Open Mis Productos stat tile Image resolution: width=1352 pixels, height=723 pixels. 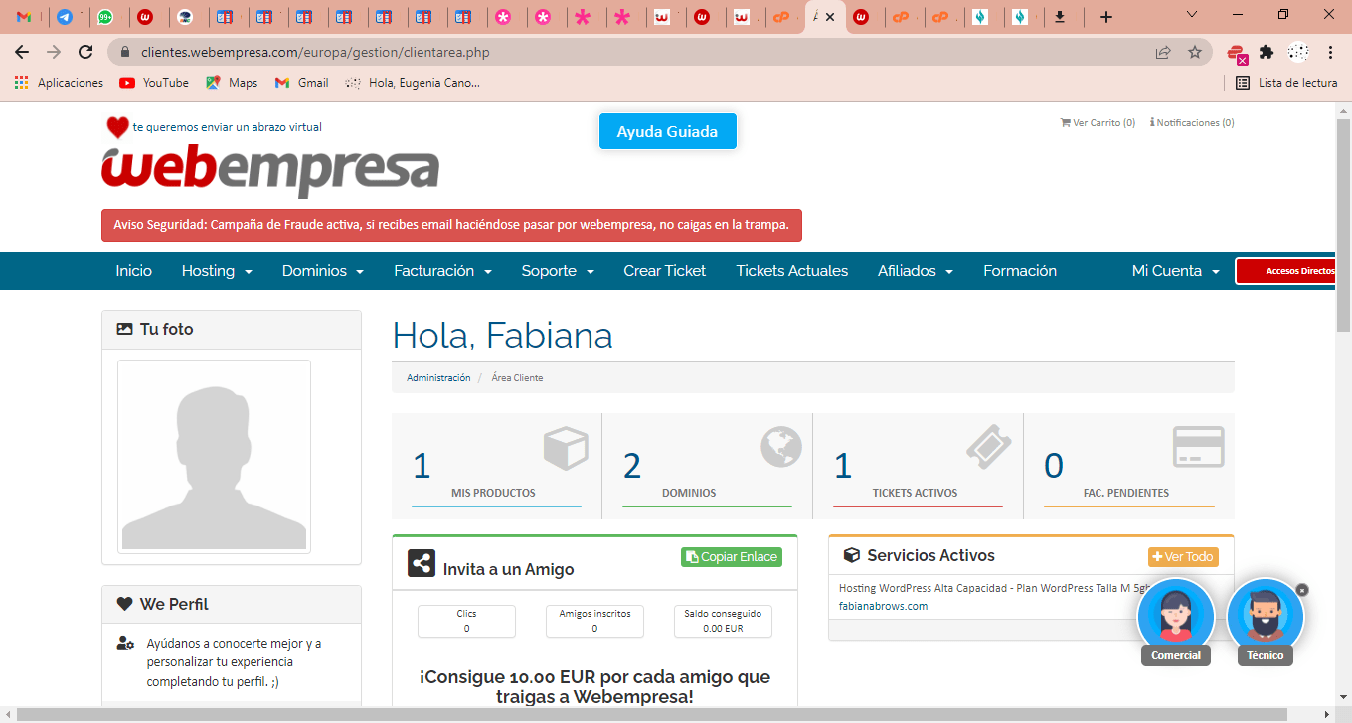[496, 466]
